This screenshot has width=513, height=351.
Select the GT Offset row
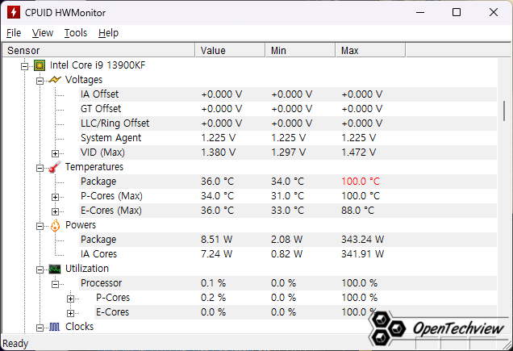click(288, 109)
